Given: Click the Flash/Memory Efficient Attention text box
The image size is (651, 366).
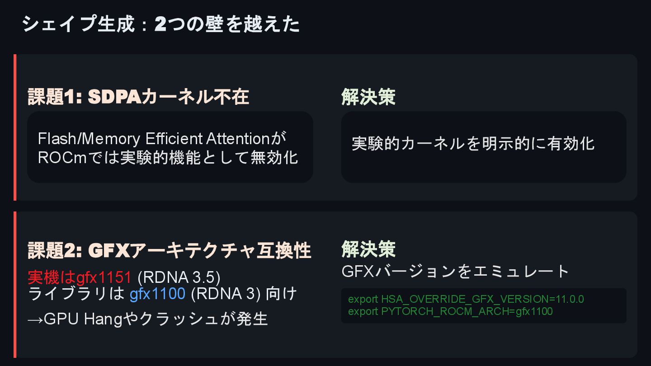Looking at the screenshot, I should 170,147.
